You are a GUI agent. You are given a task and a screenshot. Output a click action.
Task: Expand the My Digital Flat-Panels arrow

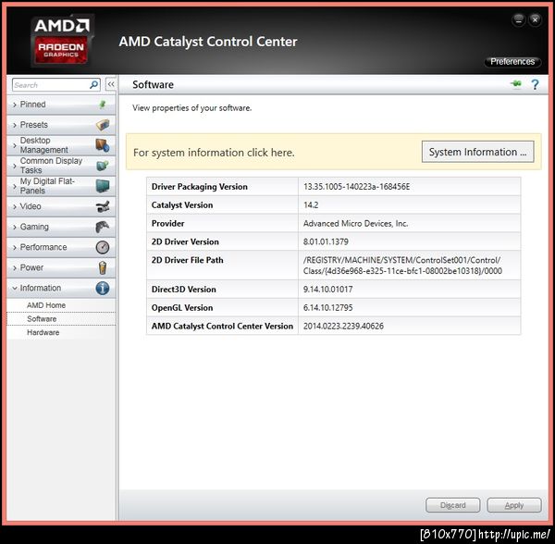click(x=15, y=186)
